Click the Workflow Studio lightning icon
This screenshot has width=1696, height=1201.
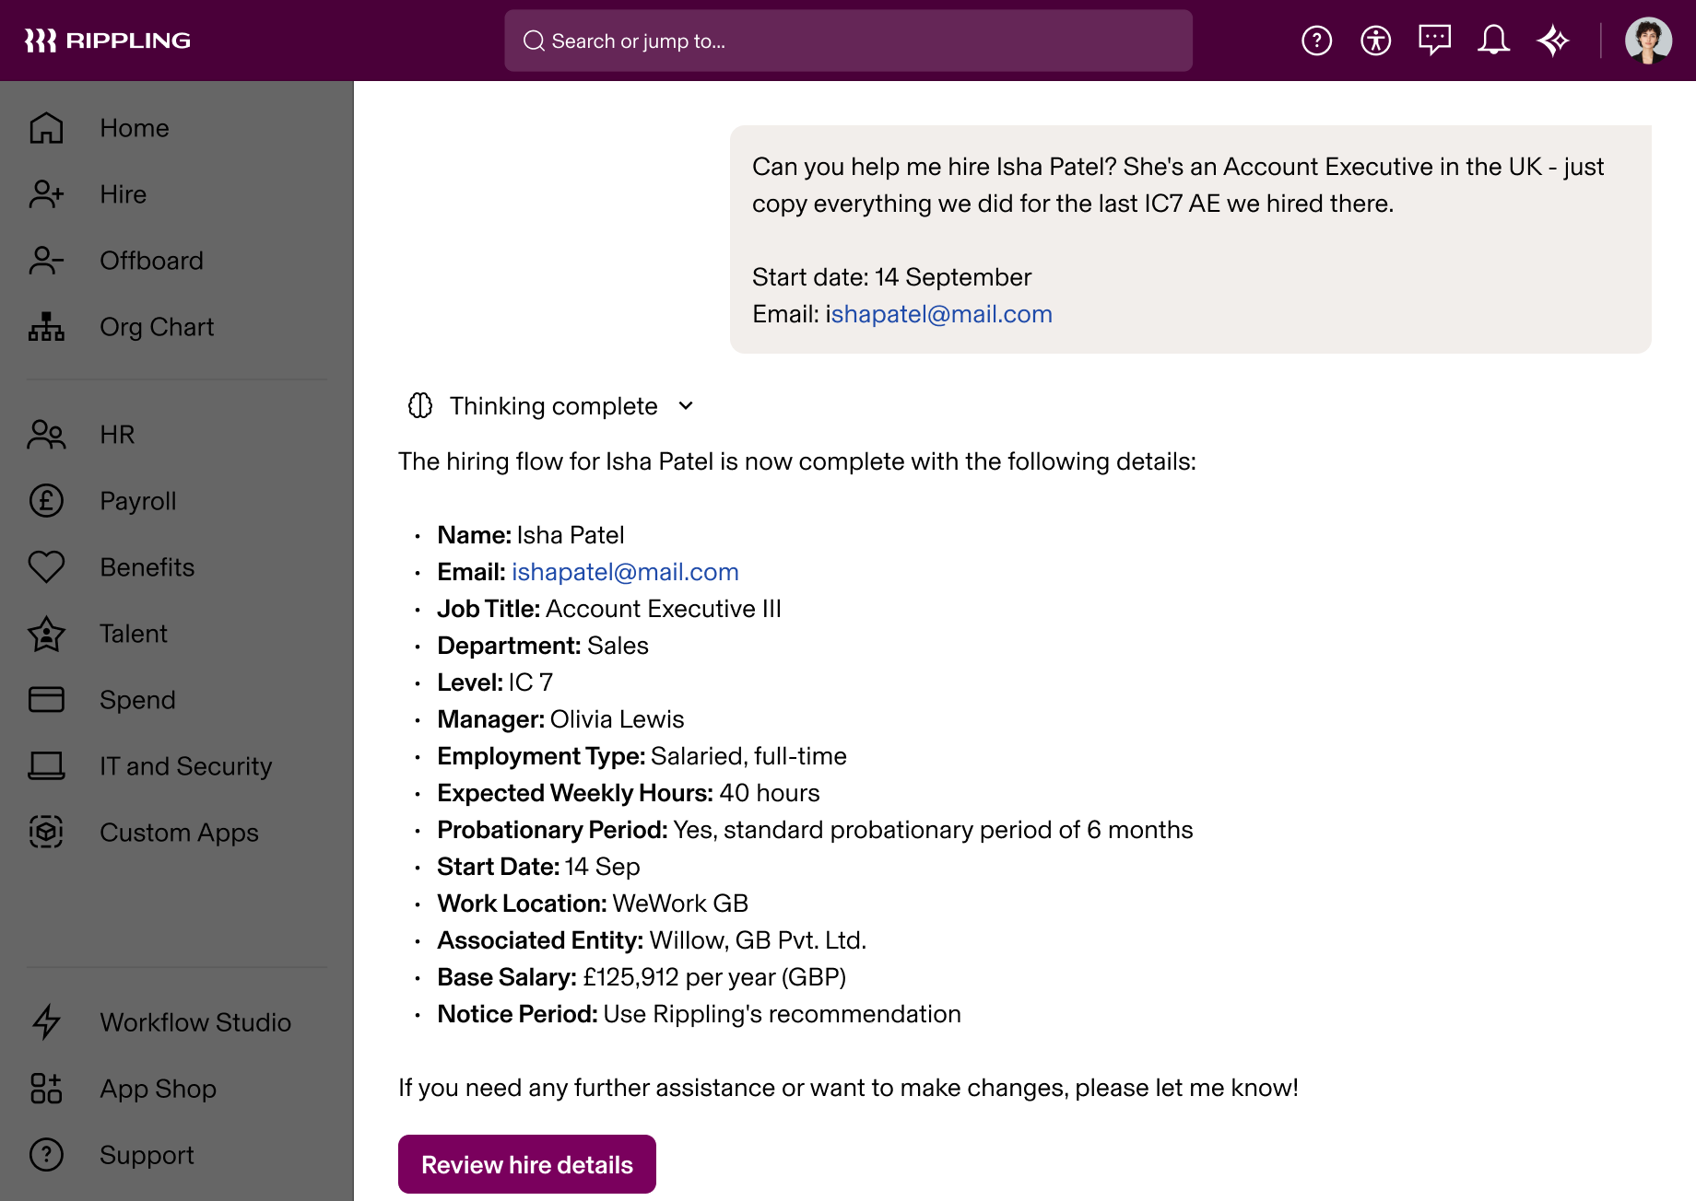(45, 1022)
